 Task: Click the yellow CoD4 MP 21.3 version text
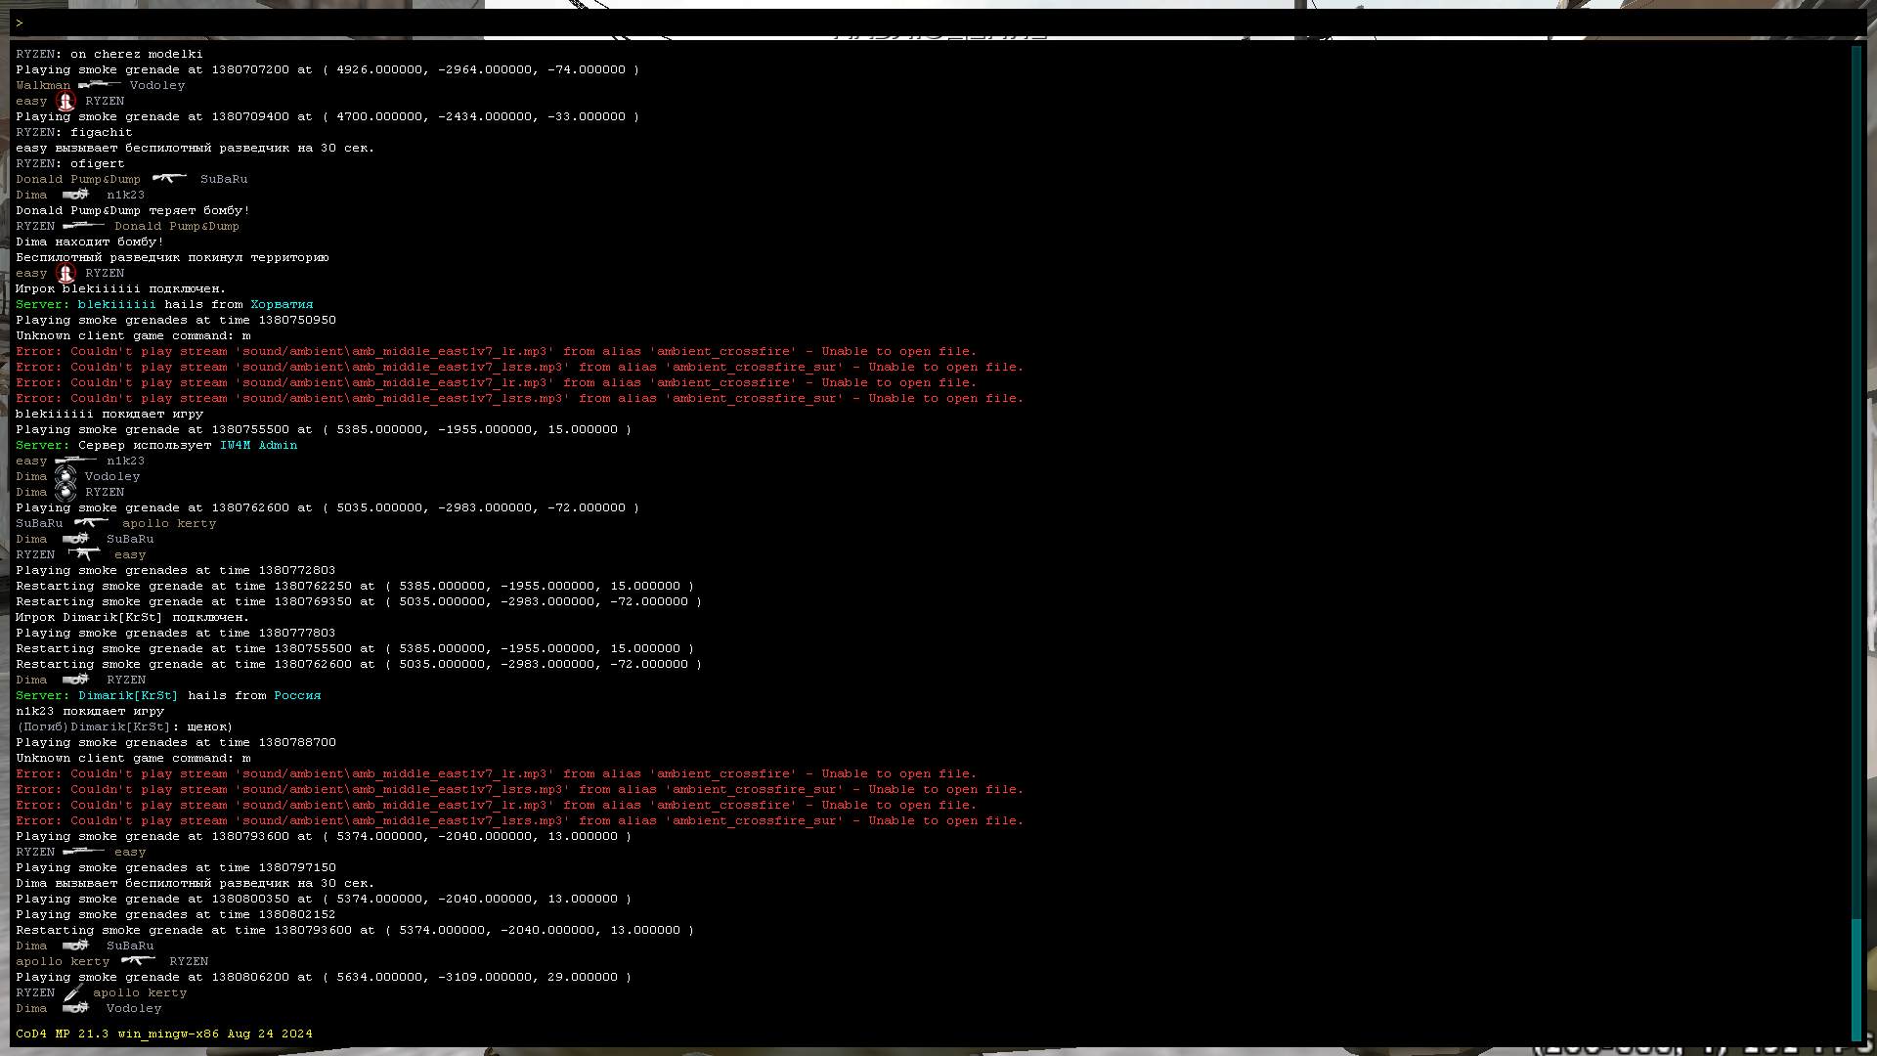point(163,1034)
